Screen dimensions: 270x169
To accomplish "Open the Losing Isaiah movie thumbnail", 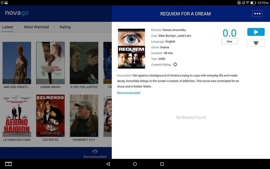I will (x=50, y=63).
